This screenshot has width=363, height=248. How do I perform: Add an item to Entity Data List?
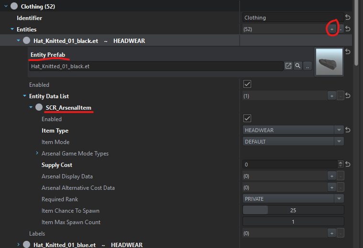click(x=332, y=96)
